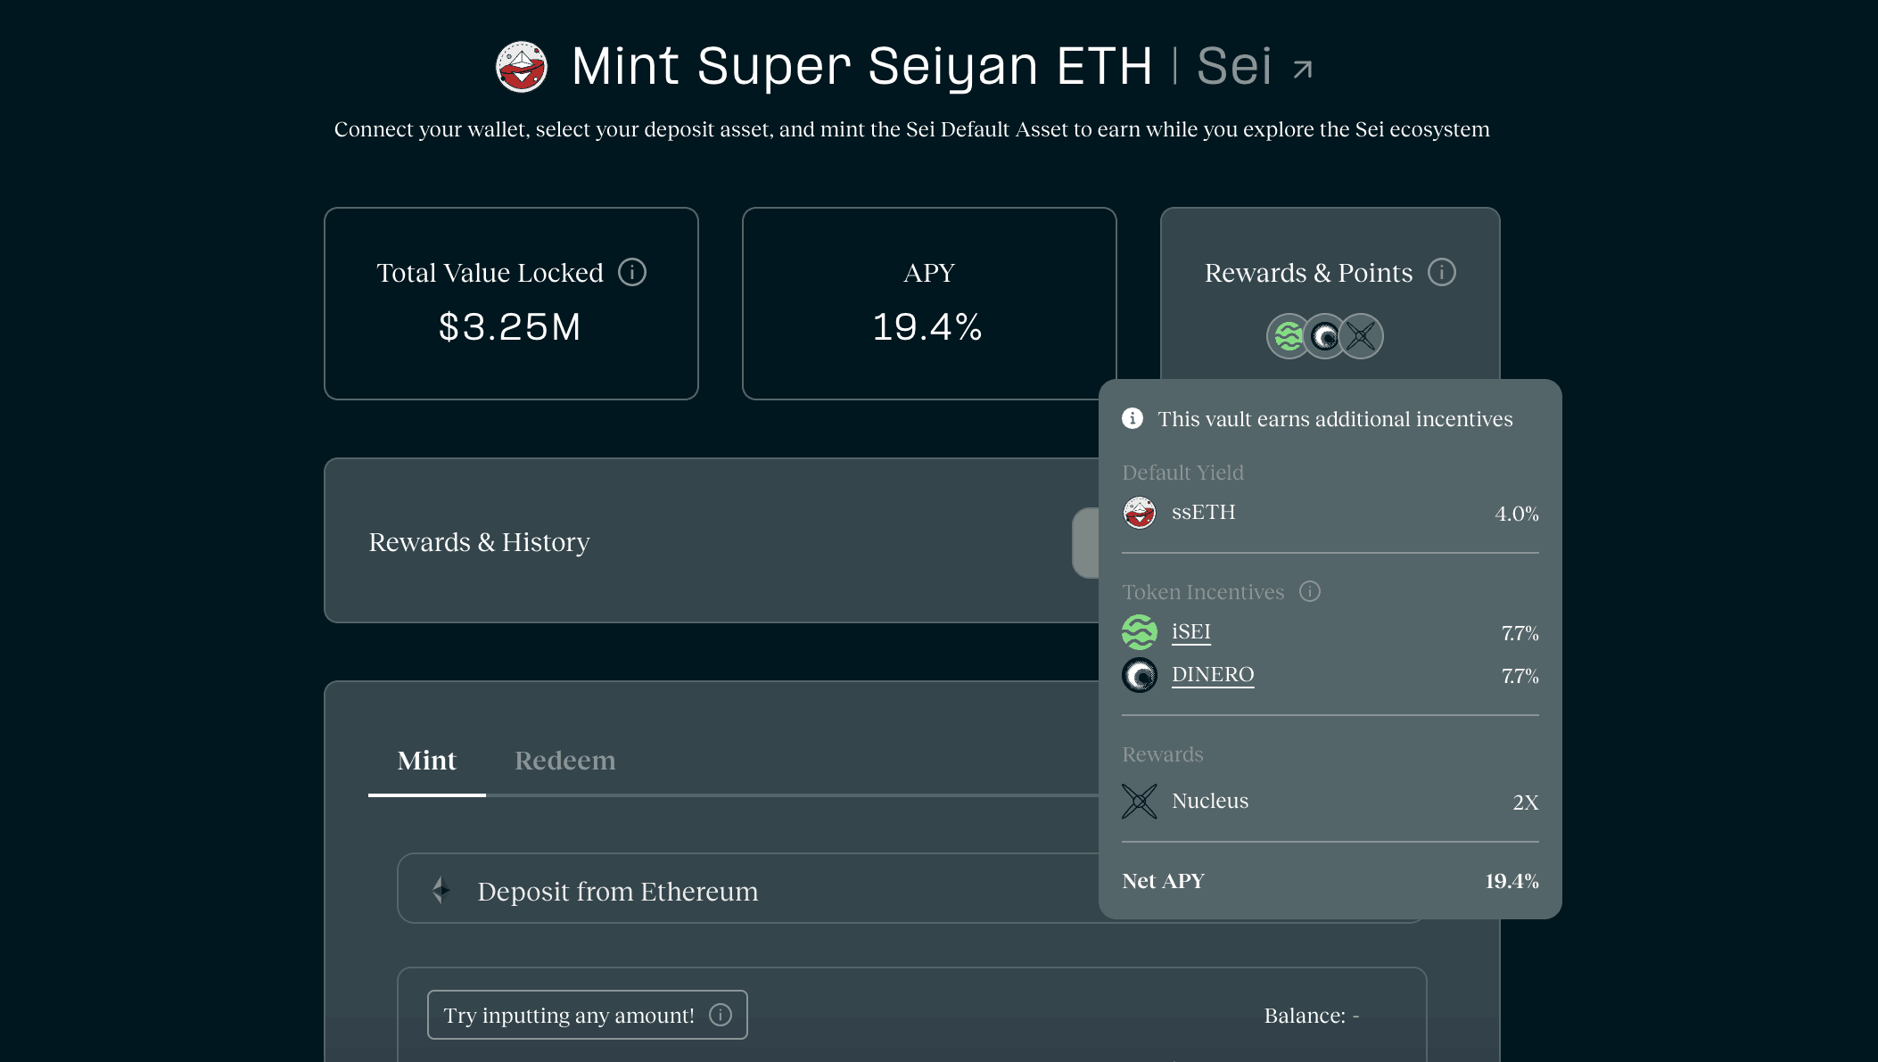The height and width of the screenshot is (1062, 1878).
Task: Click the DINERO icon in Rewards card
Action: [1325, 336]
